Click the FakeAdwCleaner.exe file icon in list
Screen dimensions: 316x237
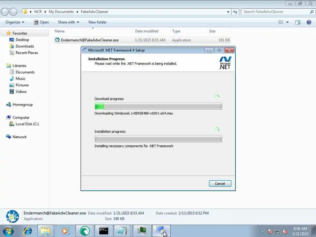[57, 40]
